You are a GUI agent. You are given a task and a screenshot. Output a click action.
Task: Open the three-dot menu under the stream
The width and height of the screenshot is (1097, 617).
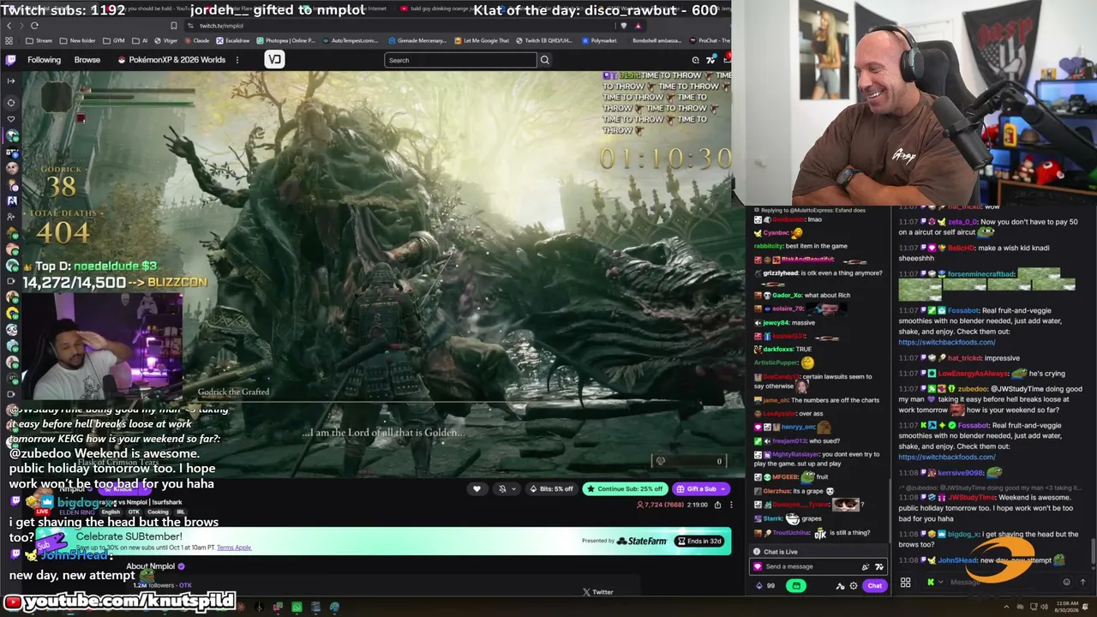coord(731,505)
